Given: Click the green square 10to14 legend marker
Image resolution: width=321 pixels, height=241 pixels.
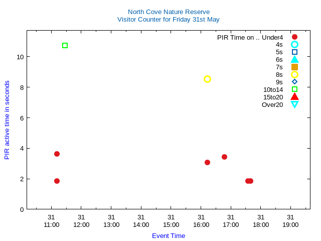Looking at the screenshot, I should pos(294,89).
